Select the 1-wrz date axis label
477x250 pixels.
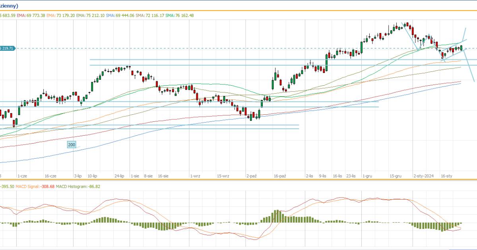click(x=195, y=175)
